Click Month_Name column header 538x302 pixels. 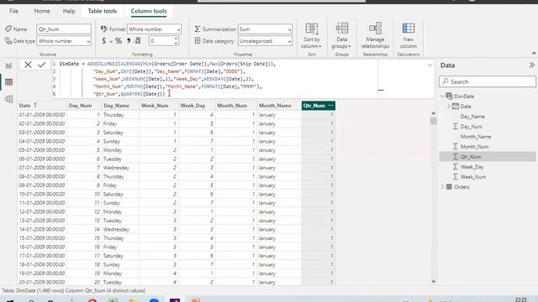(x=279, y=106)
